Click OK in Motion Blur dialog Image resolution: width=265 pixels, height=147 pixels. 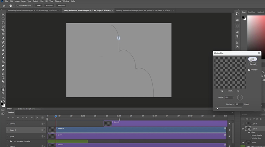tap(252, 59)
